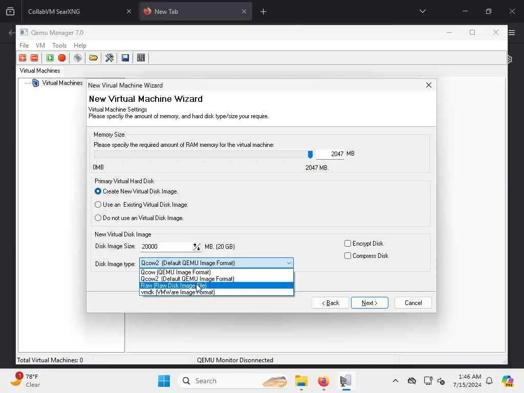
Task: Collapse the Disk Image type dropdown arrow
Action: (x=289, y=263)
